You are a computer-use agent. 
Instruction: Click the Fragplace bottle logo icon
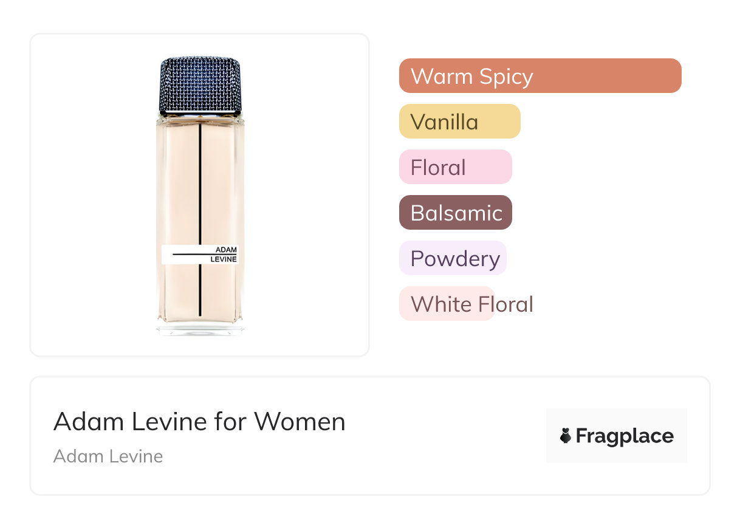click(566, 436)
